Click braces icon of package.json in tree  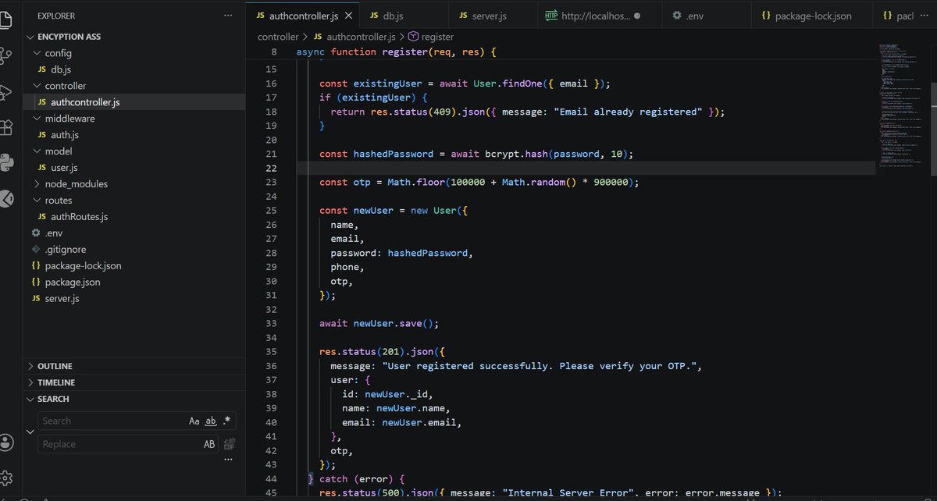[36, 282]
